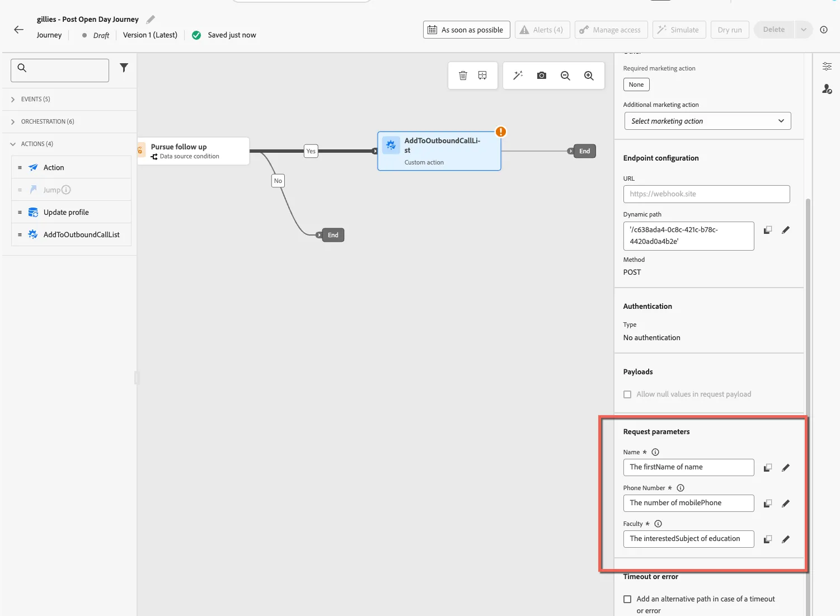Edit the Faculty parameter expression
The height and width of the screenshot is (616, 840).
point(786,539)
